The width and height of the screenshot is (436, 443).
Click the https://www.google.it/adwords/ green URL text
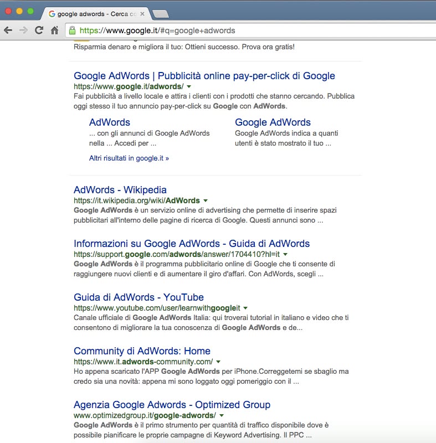click(x=129, y=86)
